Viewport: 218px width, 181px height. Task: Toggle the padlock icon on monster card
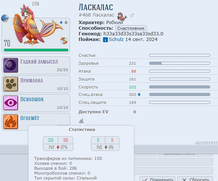[66, 22]
